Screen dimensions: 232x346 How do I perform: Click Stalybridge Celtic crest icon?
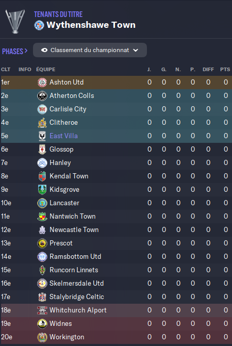tap(42, 297)
